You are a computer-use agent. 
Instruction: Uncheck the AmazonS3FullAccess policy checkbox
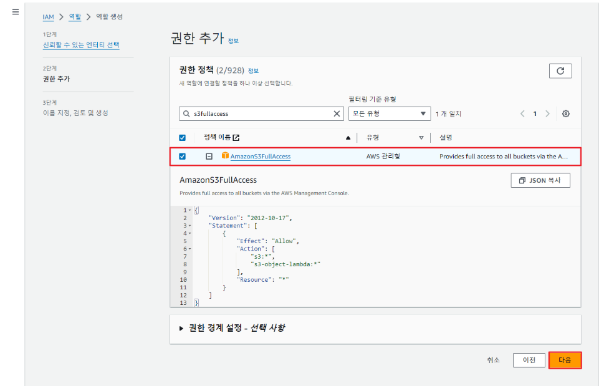click(x=182, y=157)
